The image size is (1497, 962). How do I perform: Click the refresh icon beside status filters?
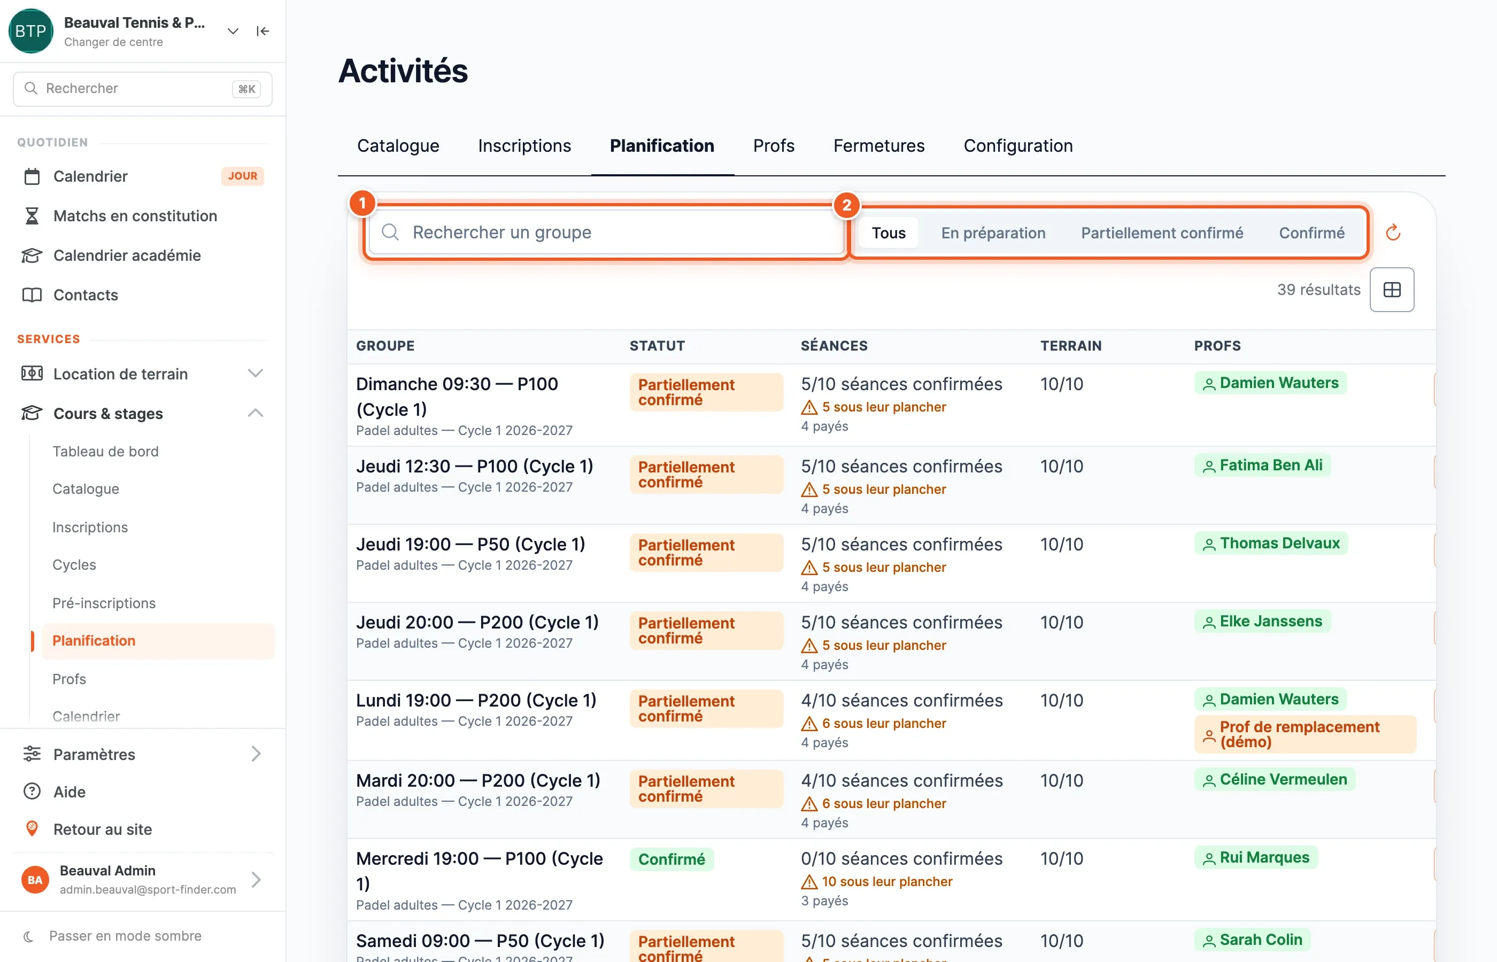click(1393, 233)
